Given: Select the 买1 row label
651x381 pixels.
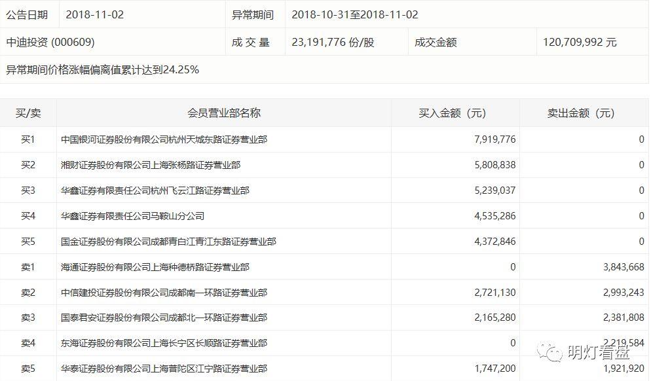Looking at the screenshot, I should click(x=28, y=139).
